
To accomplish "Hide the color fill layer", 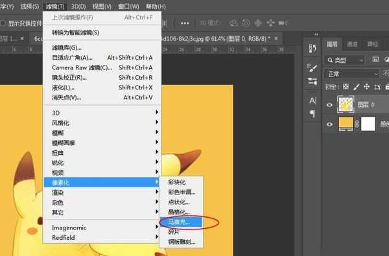I will pos(329,124).
